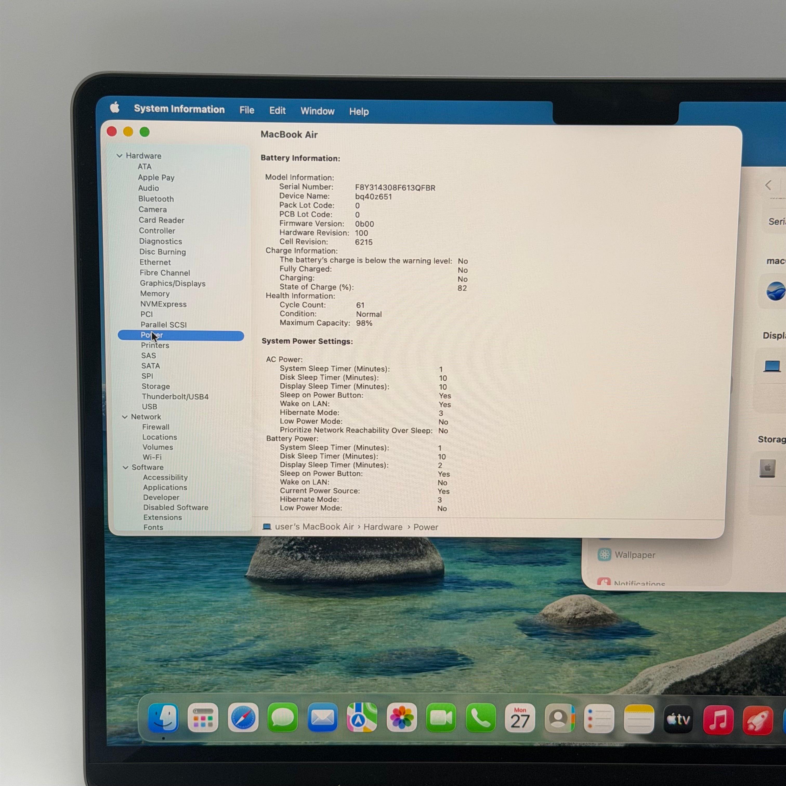The height and width of the screenshot is (786, 786).
Task: Click the back arrow in System Settings window
Action: click(768, 186)
